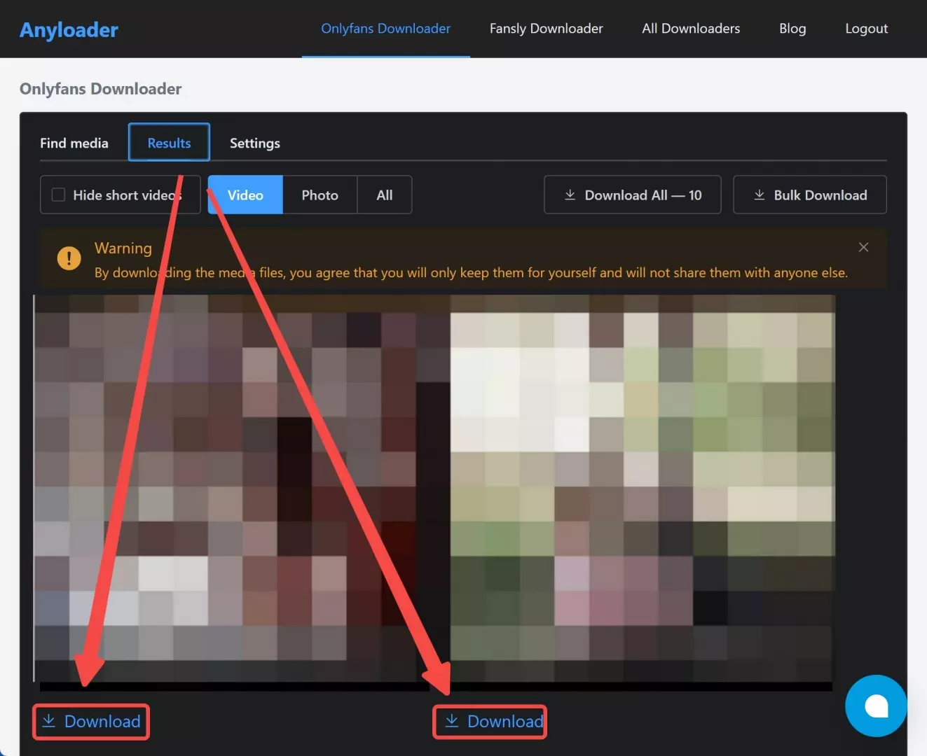Click the Download All — 10 button

[x=632, y=195]
